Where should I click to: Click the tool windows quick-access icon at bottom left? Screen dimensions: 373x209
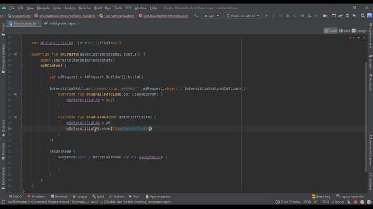(3, 202)
